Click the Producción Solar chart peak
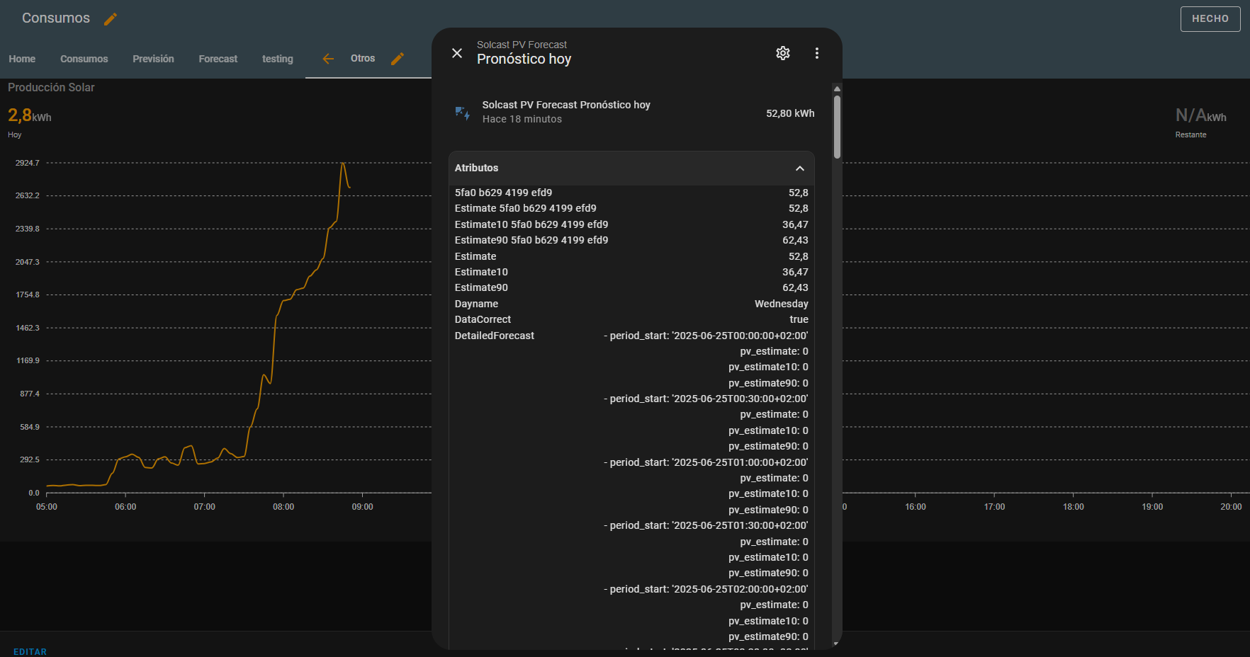The height and width of the screenshot is (657, 1250). (343, 164)
